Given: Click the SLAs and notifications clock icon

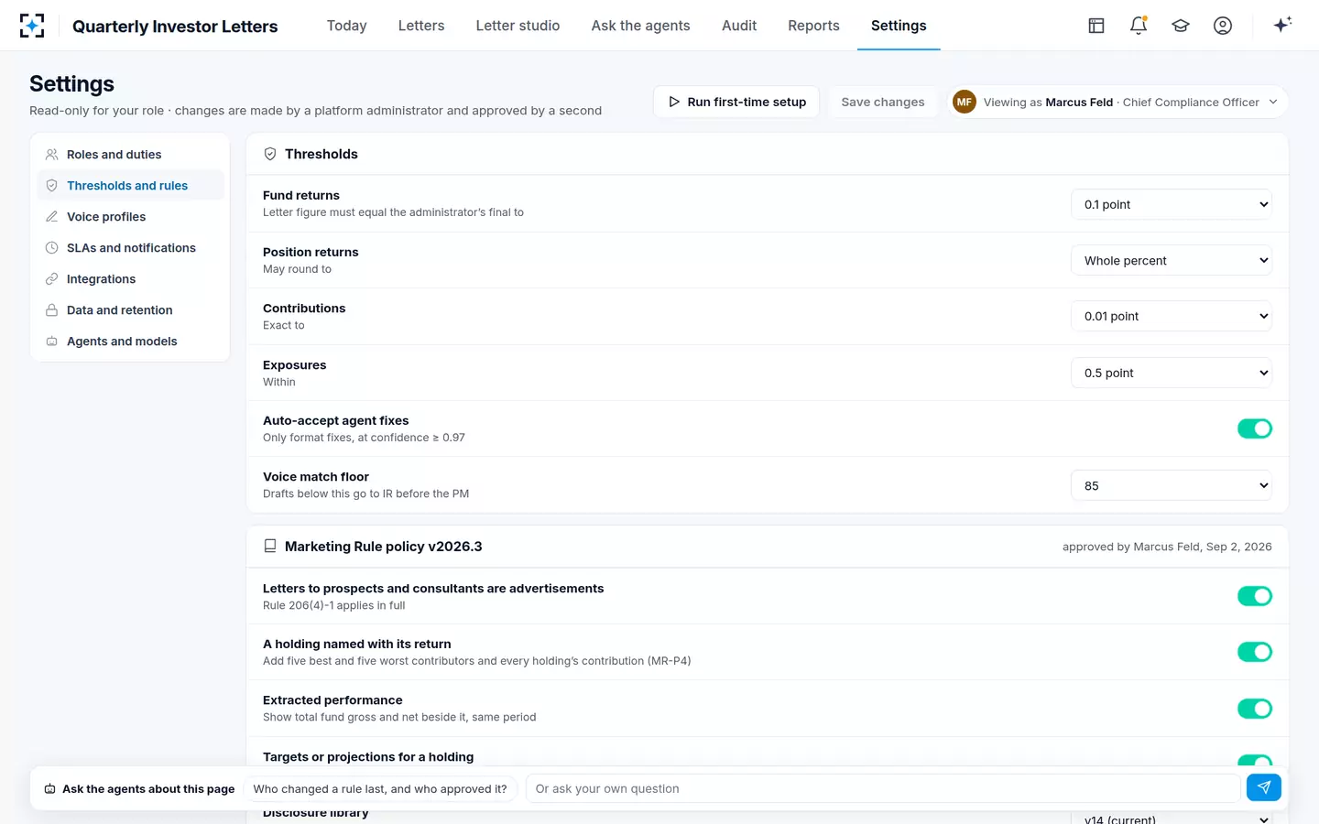Looking at the screenshot, I should [x=52, y=248].
